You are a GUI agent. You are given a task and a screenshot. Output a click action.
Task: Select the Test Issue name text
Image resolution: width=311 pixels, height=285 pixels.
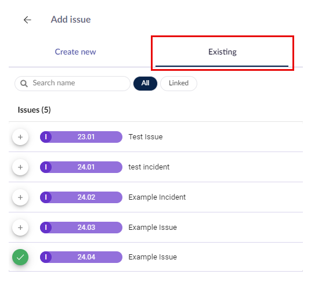coord(146,137)
